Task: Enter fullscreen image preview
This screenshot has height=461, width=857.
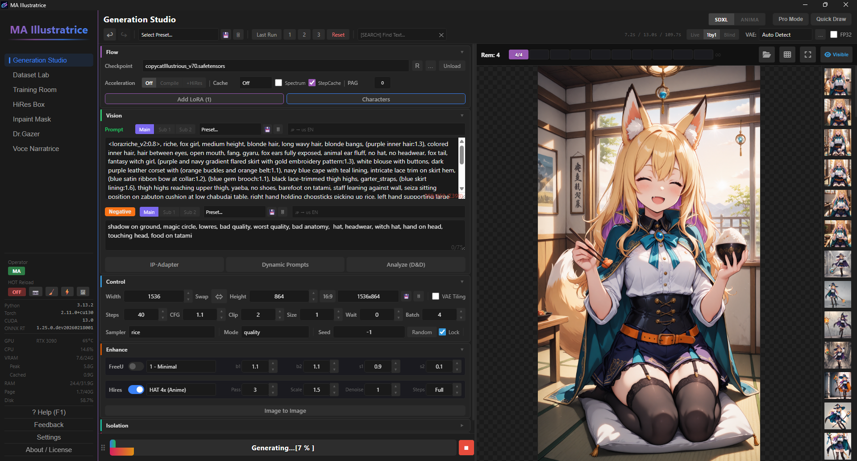Action: pyautogui.click(x=807, y=54)
